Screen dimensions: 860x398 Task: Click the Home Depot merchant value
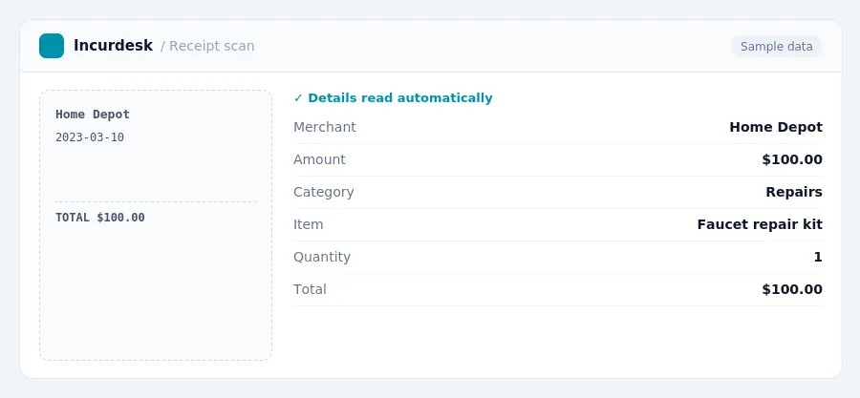776,127
